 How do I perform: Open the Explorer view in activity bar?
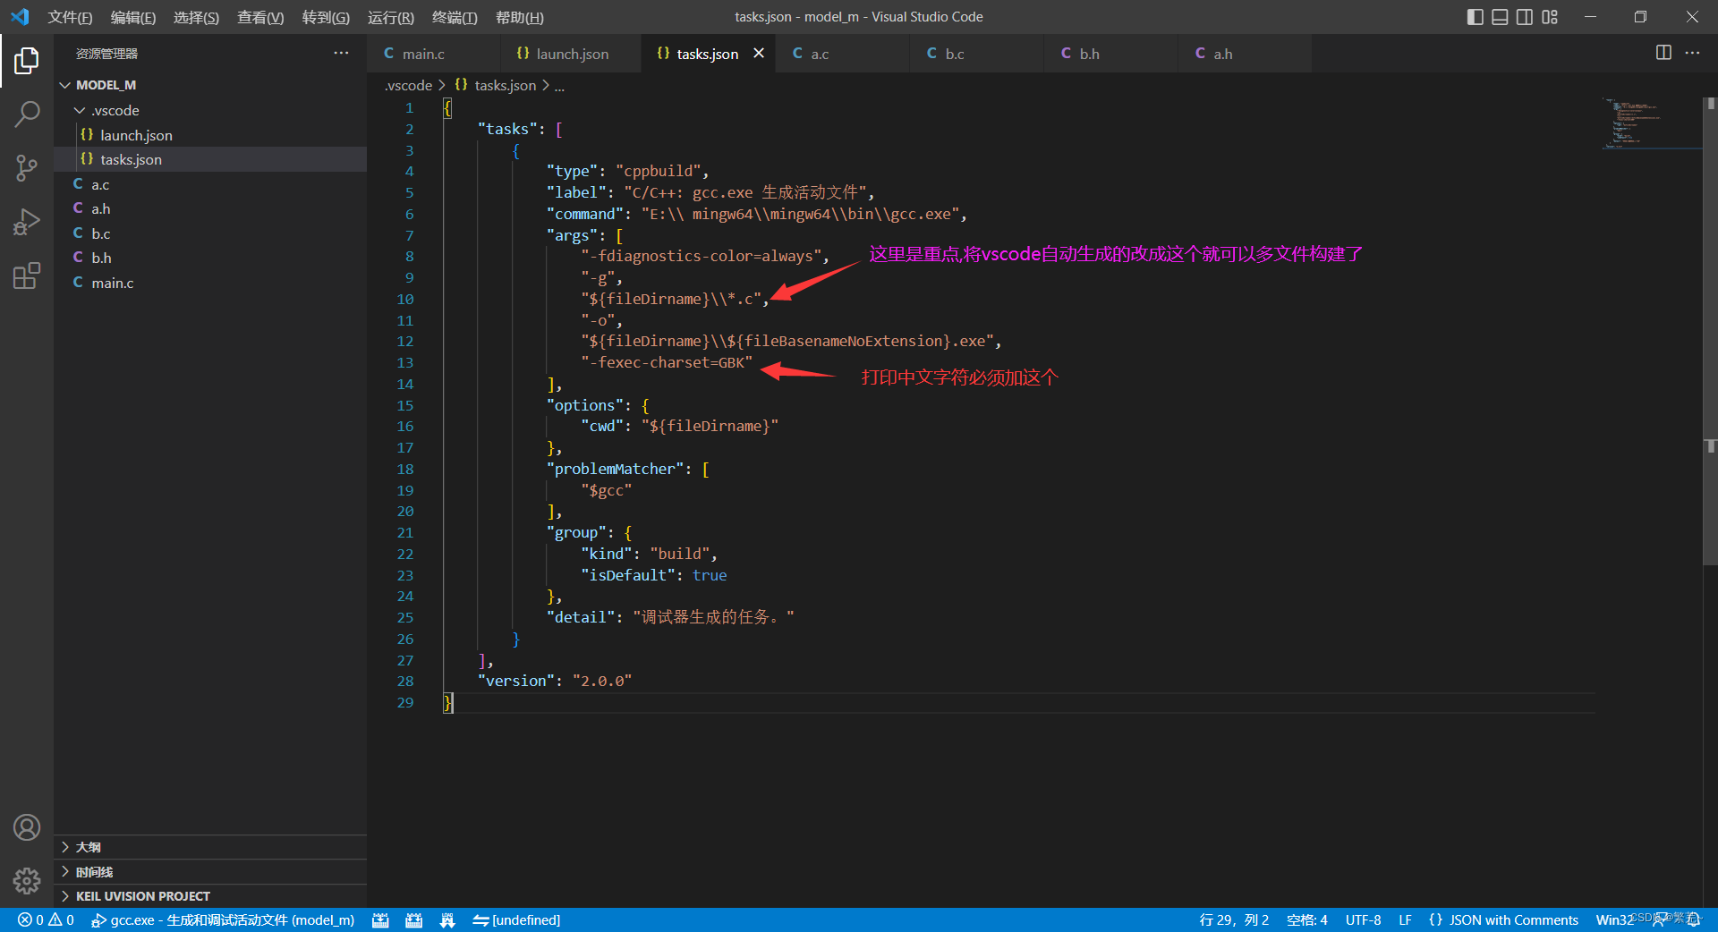[x=27, y=61]
